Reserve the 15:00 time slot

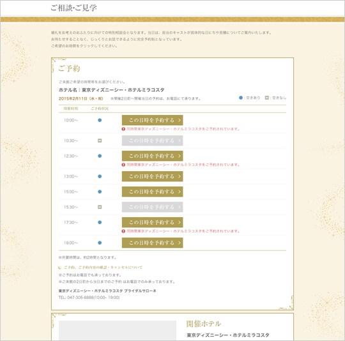(x=152, y=192)
